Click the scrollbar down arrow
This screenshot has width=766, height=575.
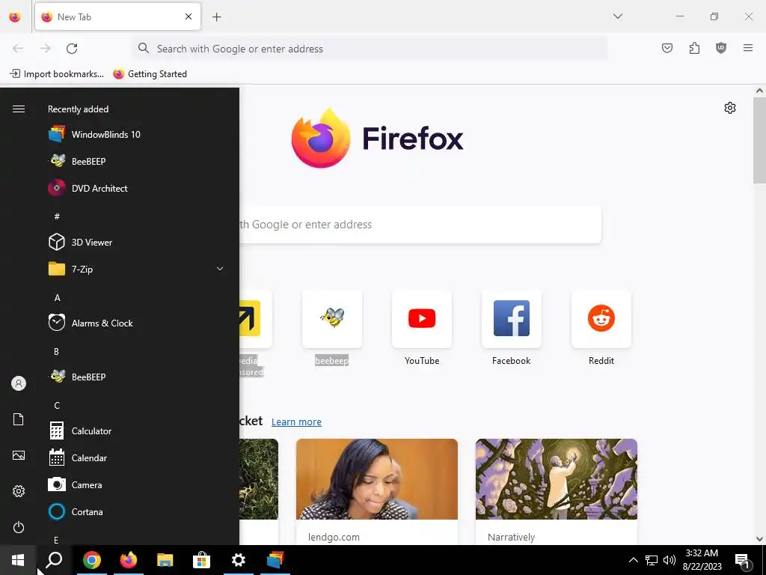click(759, 539)
